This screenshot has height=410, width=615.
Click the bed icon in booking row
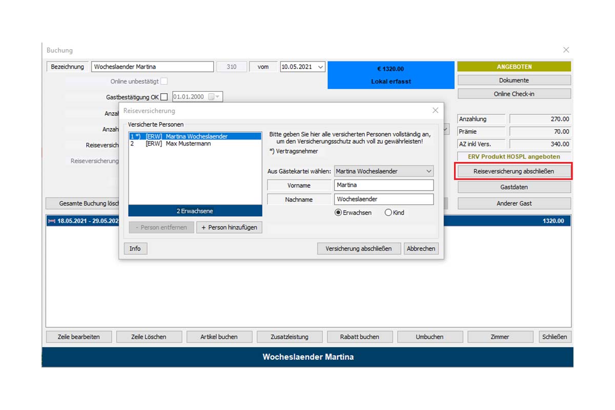coord(51,221)
